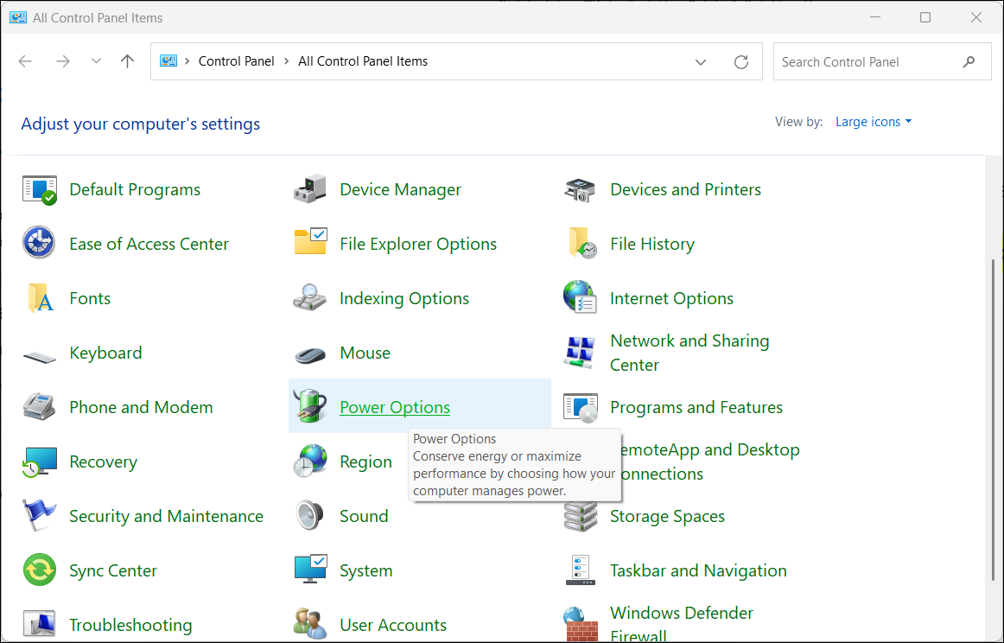Screen dimensions: 1004x643
Task: Click the Devices and Printers icon
Action: tap(580, 189)
